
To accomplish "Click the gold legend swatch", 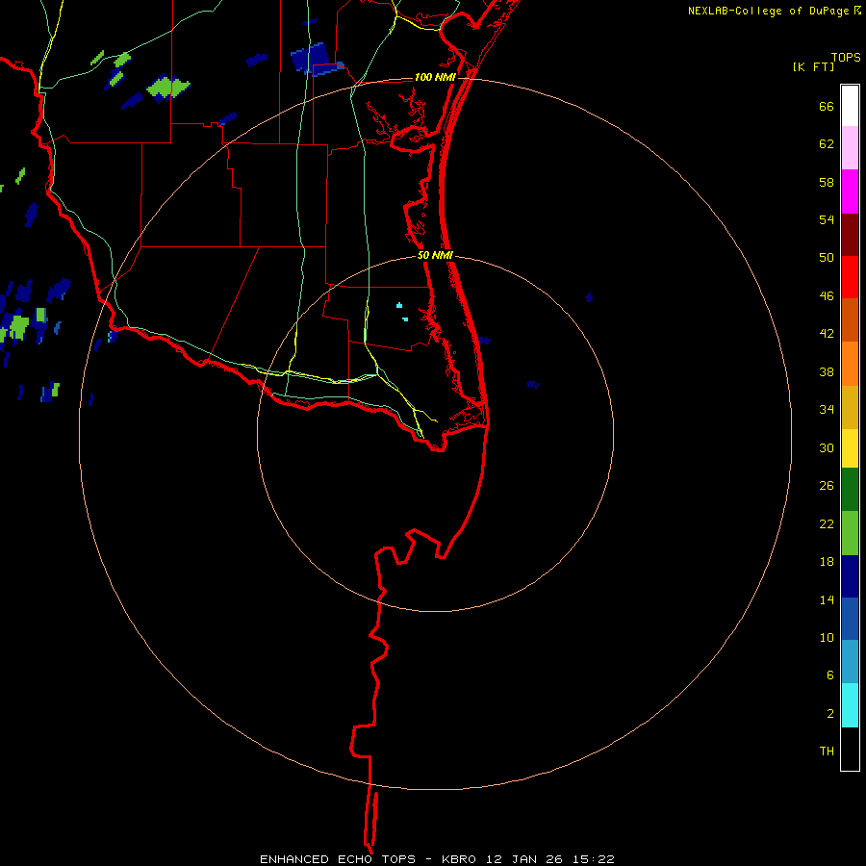I will (x=850, y=408).
